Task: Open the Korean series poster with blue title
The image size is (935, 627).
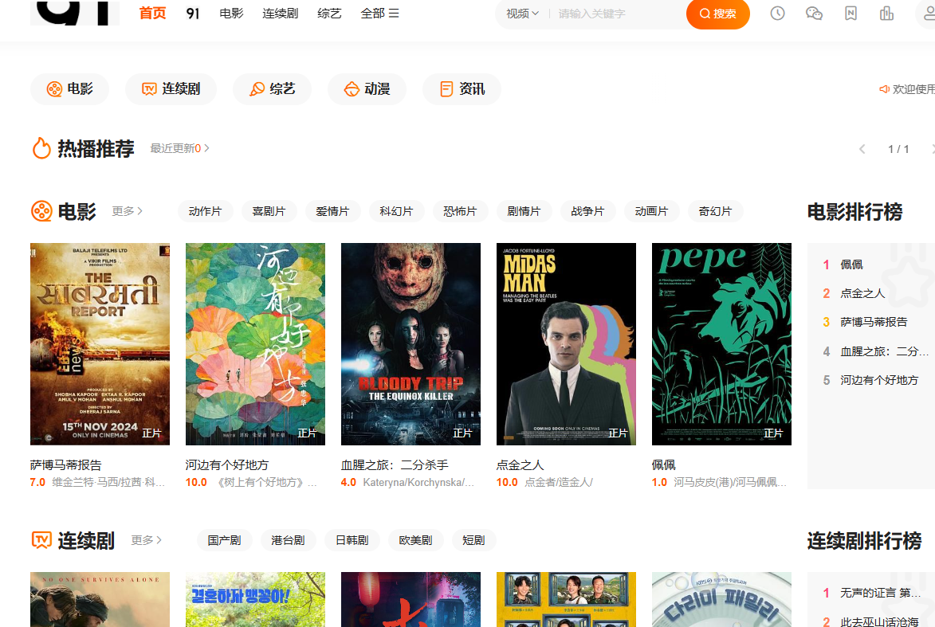Action: (x=255, y=600)
